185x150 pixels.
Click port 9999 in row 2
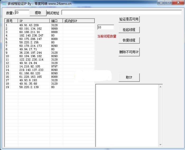click(x=55, y=29)
